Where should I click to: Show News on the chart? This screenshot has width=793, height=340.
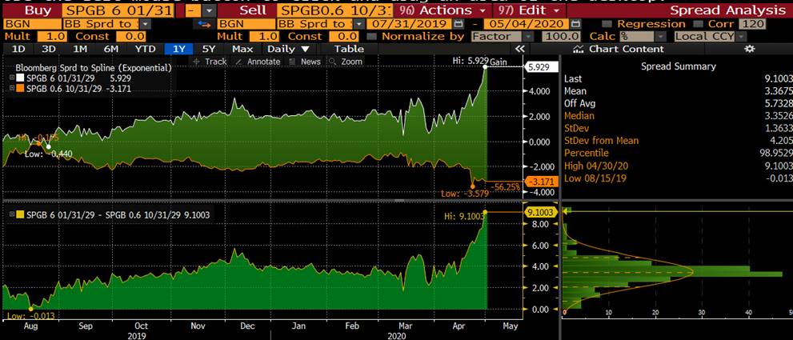tap(305, 62)
